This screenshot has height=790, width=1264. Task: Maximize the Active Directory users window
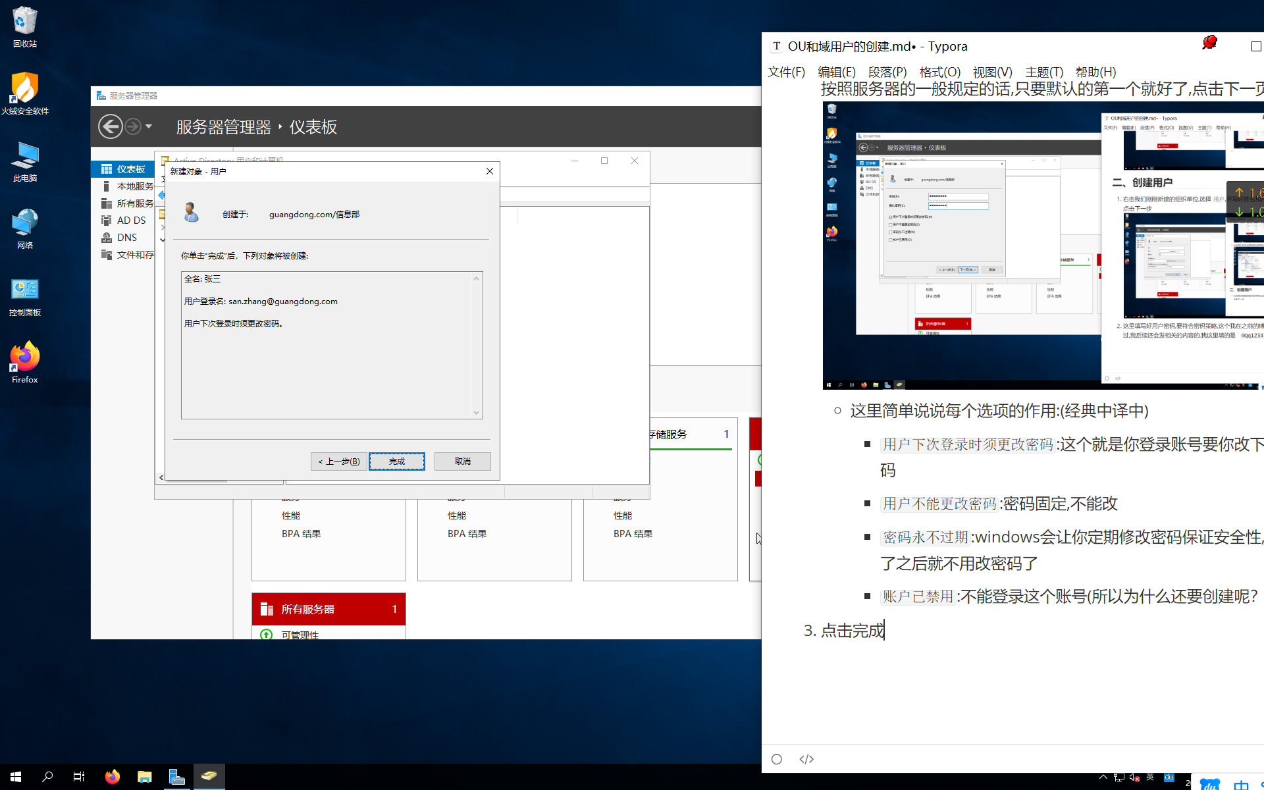click(604, 161)
